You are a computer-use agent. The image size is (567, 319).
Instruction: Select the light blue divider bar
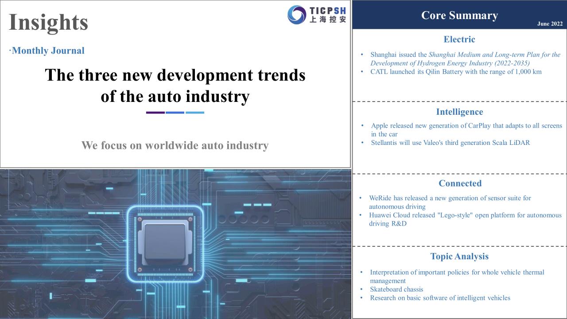pos(195,113)
